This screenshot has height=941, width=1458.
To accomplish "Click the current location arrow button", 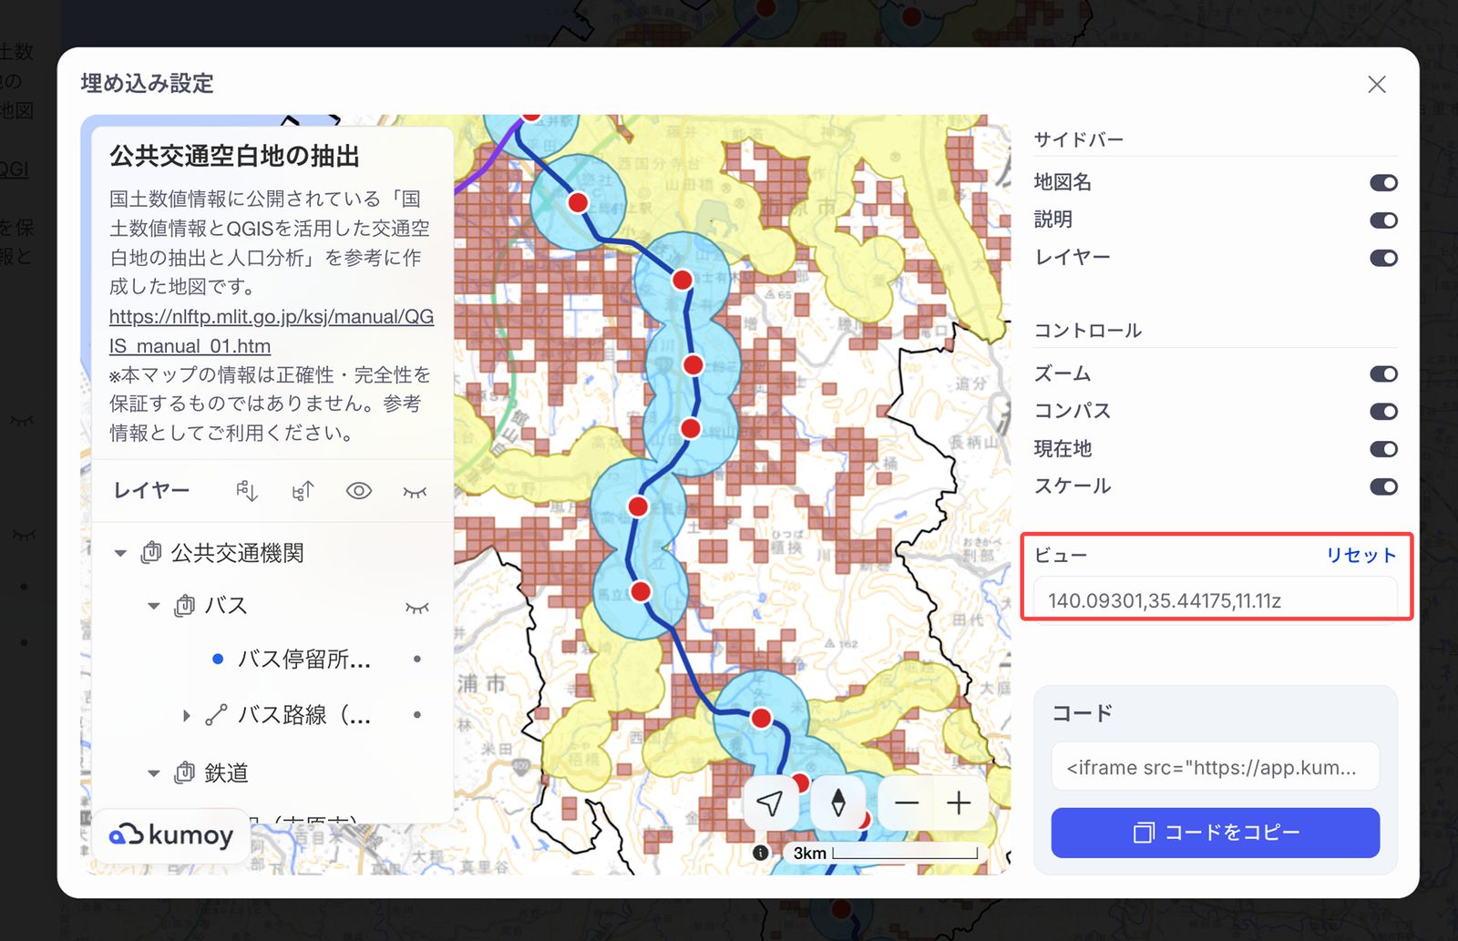I will point(771,803).
